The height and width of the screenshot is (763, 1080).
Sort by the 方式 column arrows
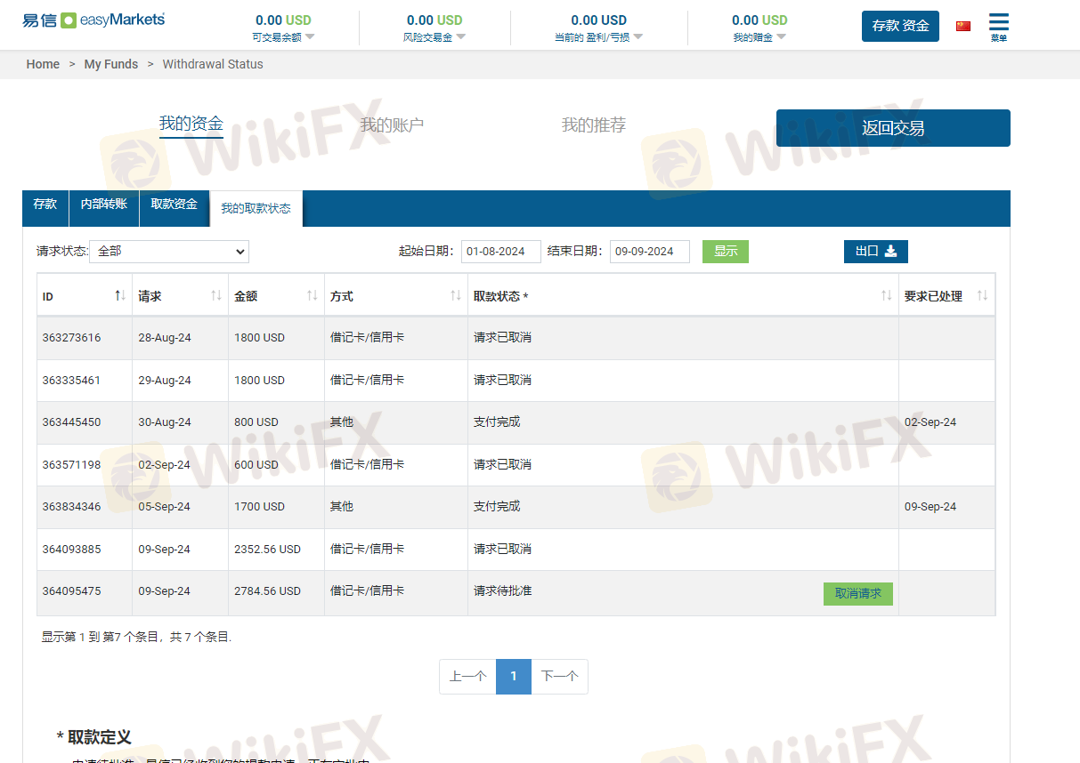point(456,295)
